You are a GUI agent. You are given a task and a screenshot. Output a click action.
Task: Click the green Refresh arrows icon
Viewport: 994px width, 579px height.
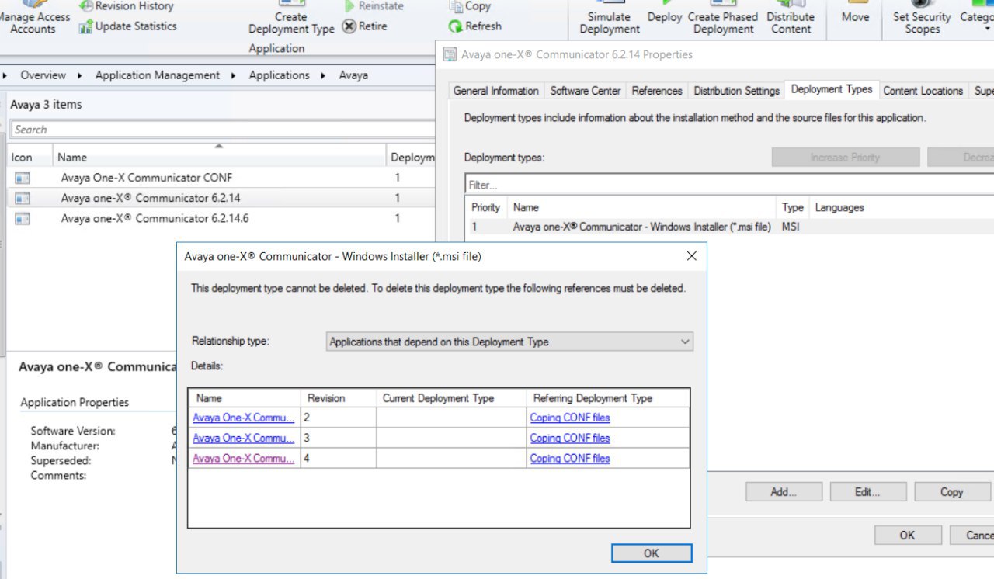(456, 26)
